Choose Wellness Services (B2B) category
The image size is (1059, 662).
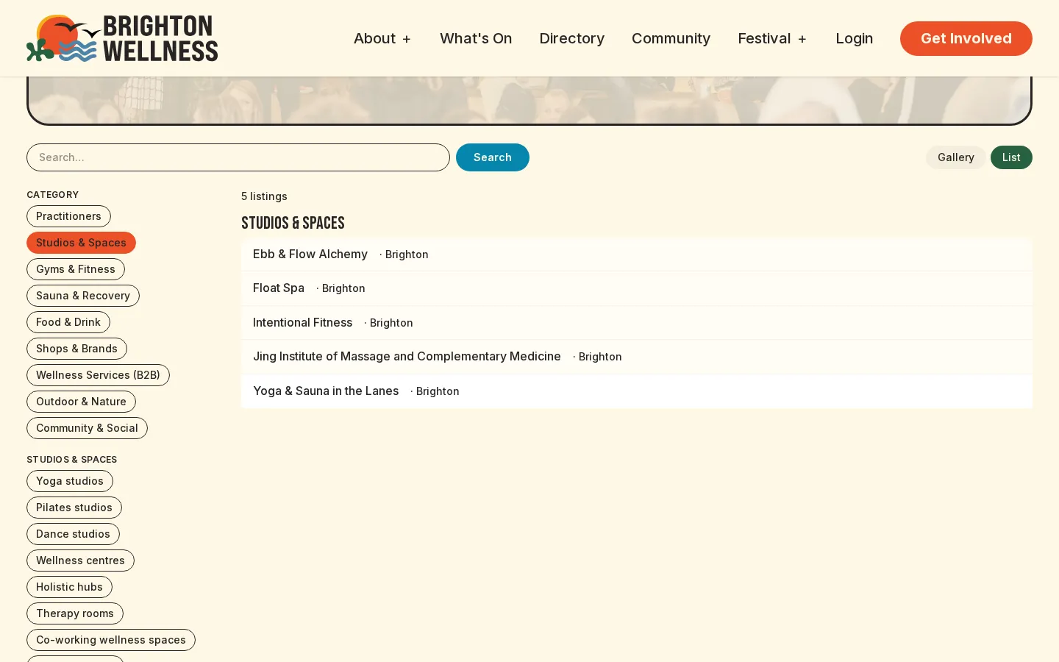(98, 375)
